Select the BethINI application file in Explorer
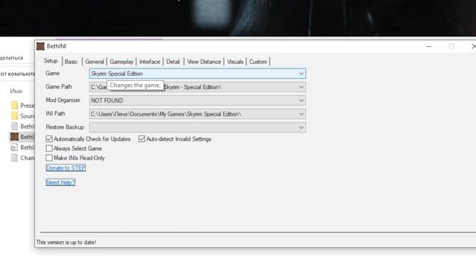476x268 pixels. coord(22,137)
